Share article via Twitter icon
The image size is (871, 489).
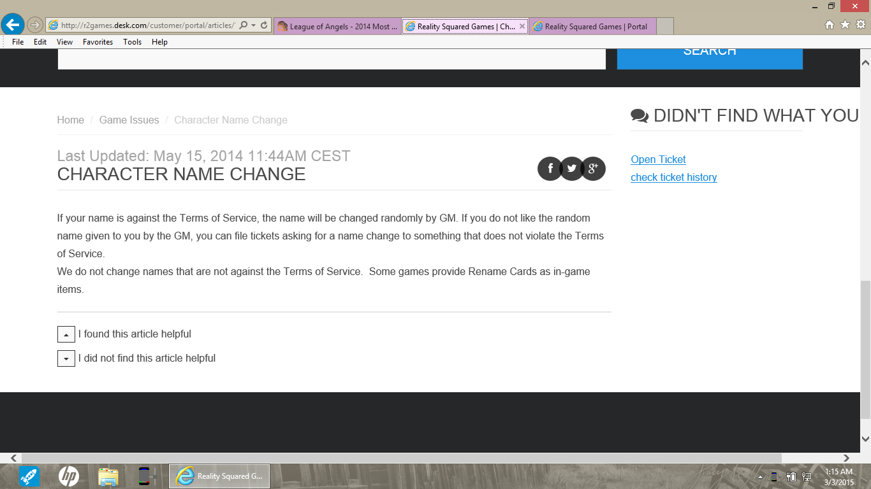(571, 169)
